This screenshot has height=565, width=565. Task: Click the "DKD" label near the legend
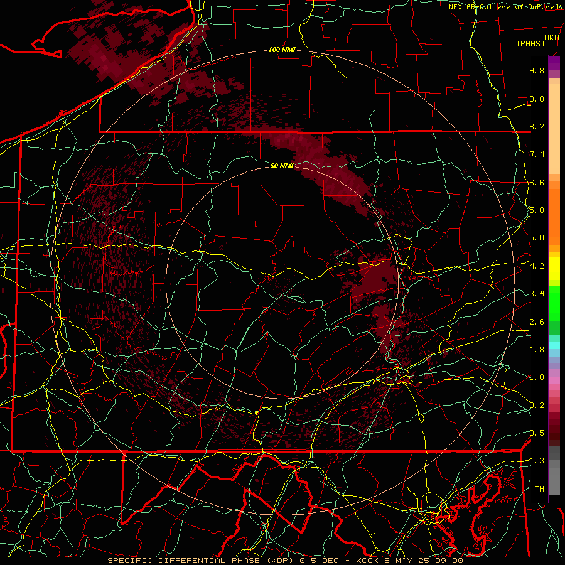(x=551, y=38)
